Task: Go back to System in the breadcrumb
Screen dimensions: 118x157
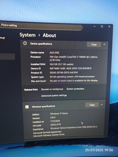Action: (x=27, y=35)
